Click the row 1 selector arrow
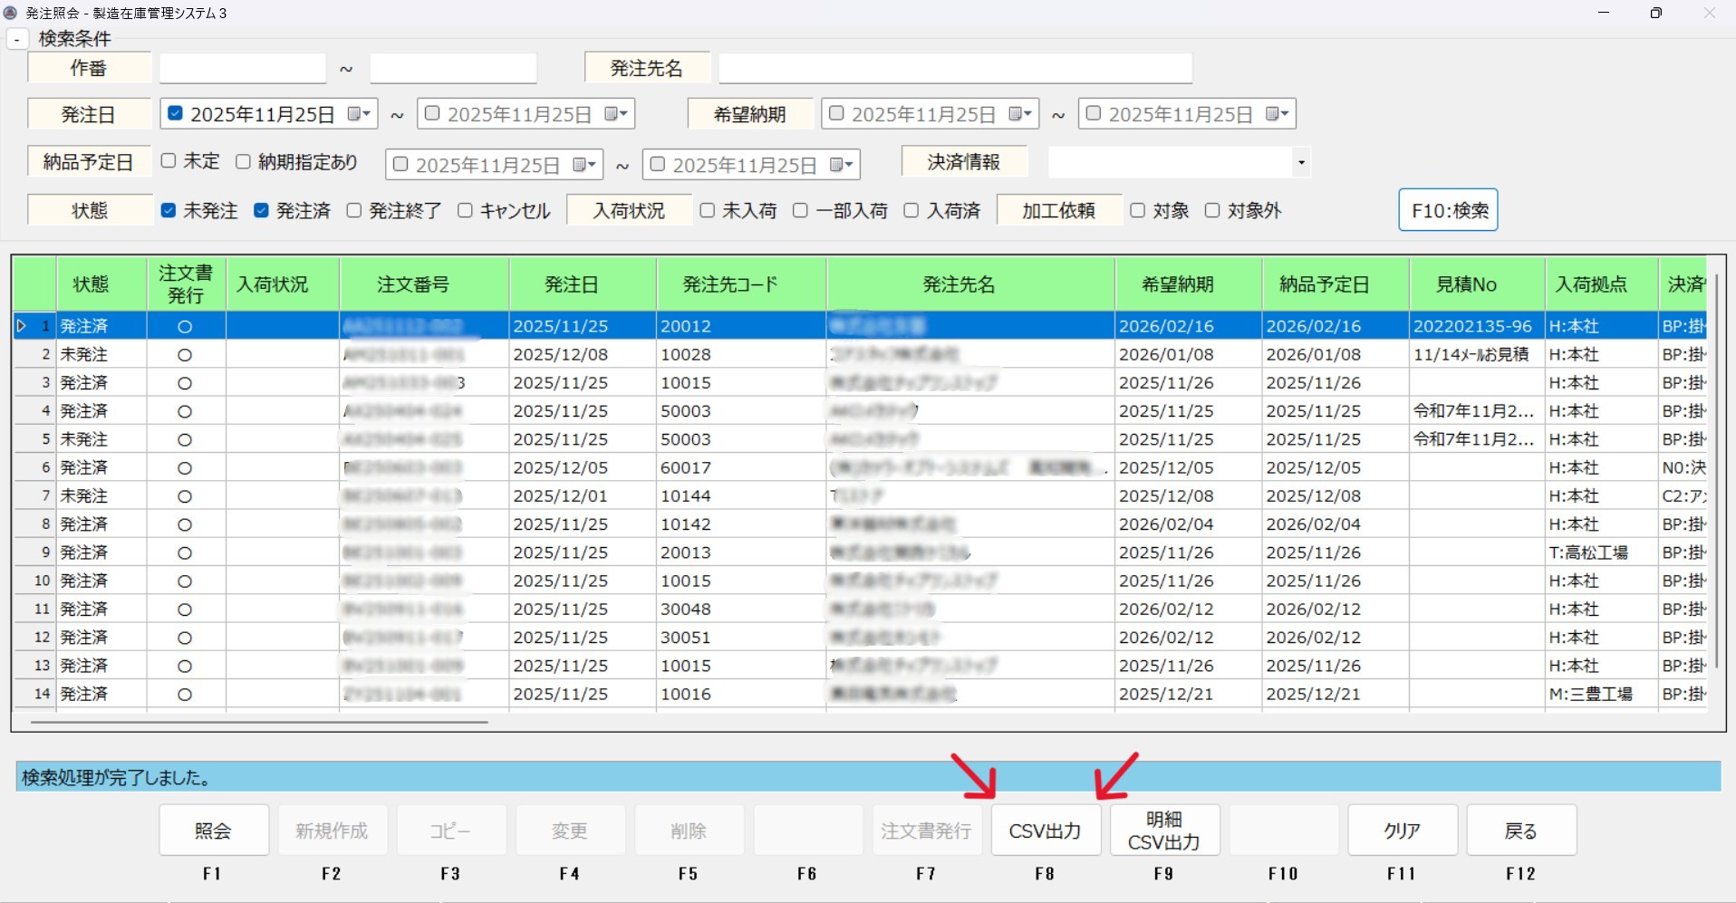The width and height of the screenshot is (1736, 903). 22,326
